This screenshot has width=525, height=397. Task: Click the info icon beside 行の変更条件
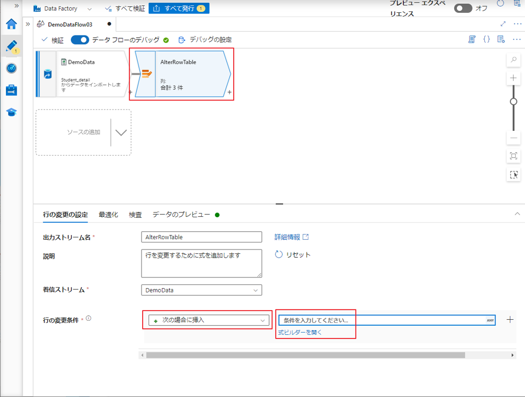coord(88,318)
